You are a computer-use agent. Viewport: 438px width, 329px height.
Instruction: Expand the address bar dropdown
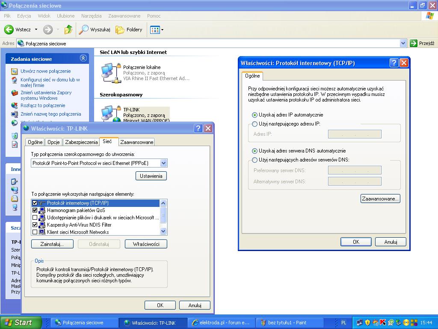pyautogui.click(x=403, y=43)
